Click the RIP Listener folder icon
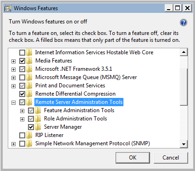 click(29, 135)
